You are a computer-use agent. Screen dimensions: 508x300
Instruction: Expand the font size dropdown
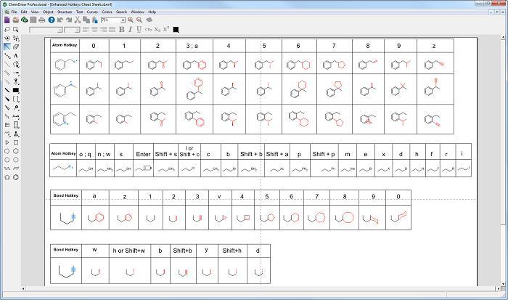(x=78, y=30)
